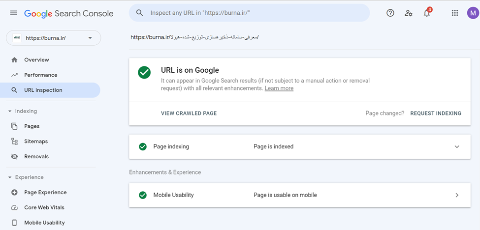Follow the Learn more link
The height and width of the screenshot is (230, 480).
(x=279, y=88)
